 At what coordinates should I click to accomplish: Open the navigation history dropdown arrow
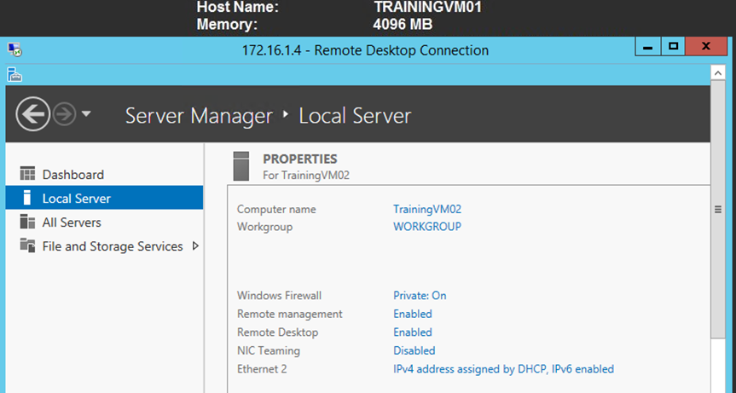86,113
